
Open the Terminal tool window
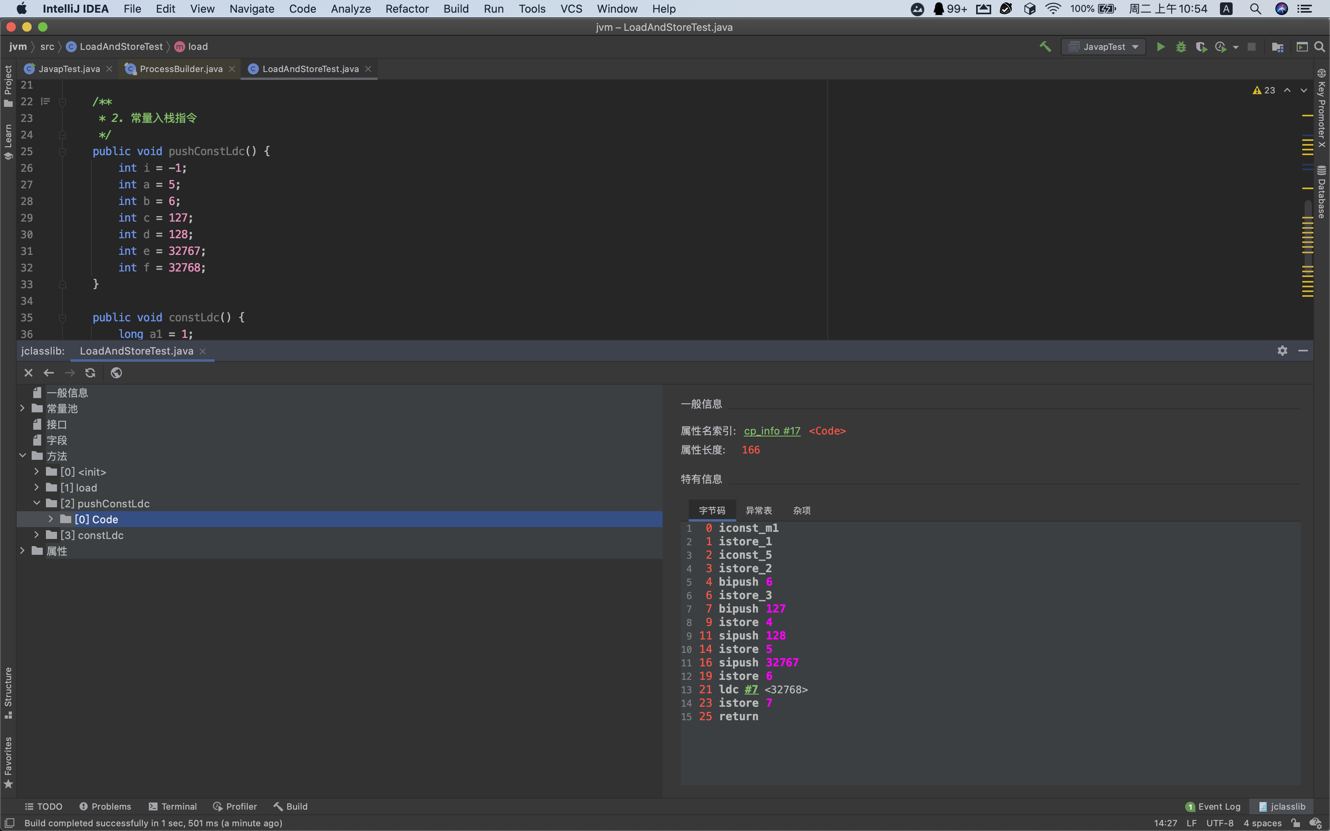[173, 806]
